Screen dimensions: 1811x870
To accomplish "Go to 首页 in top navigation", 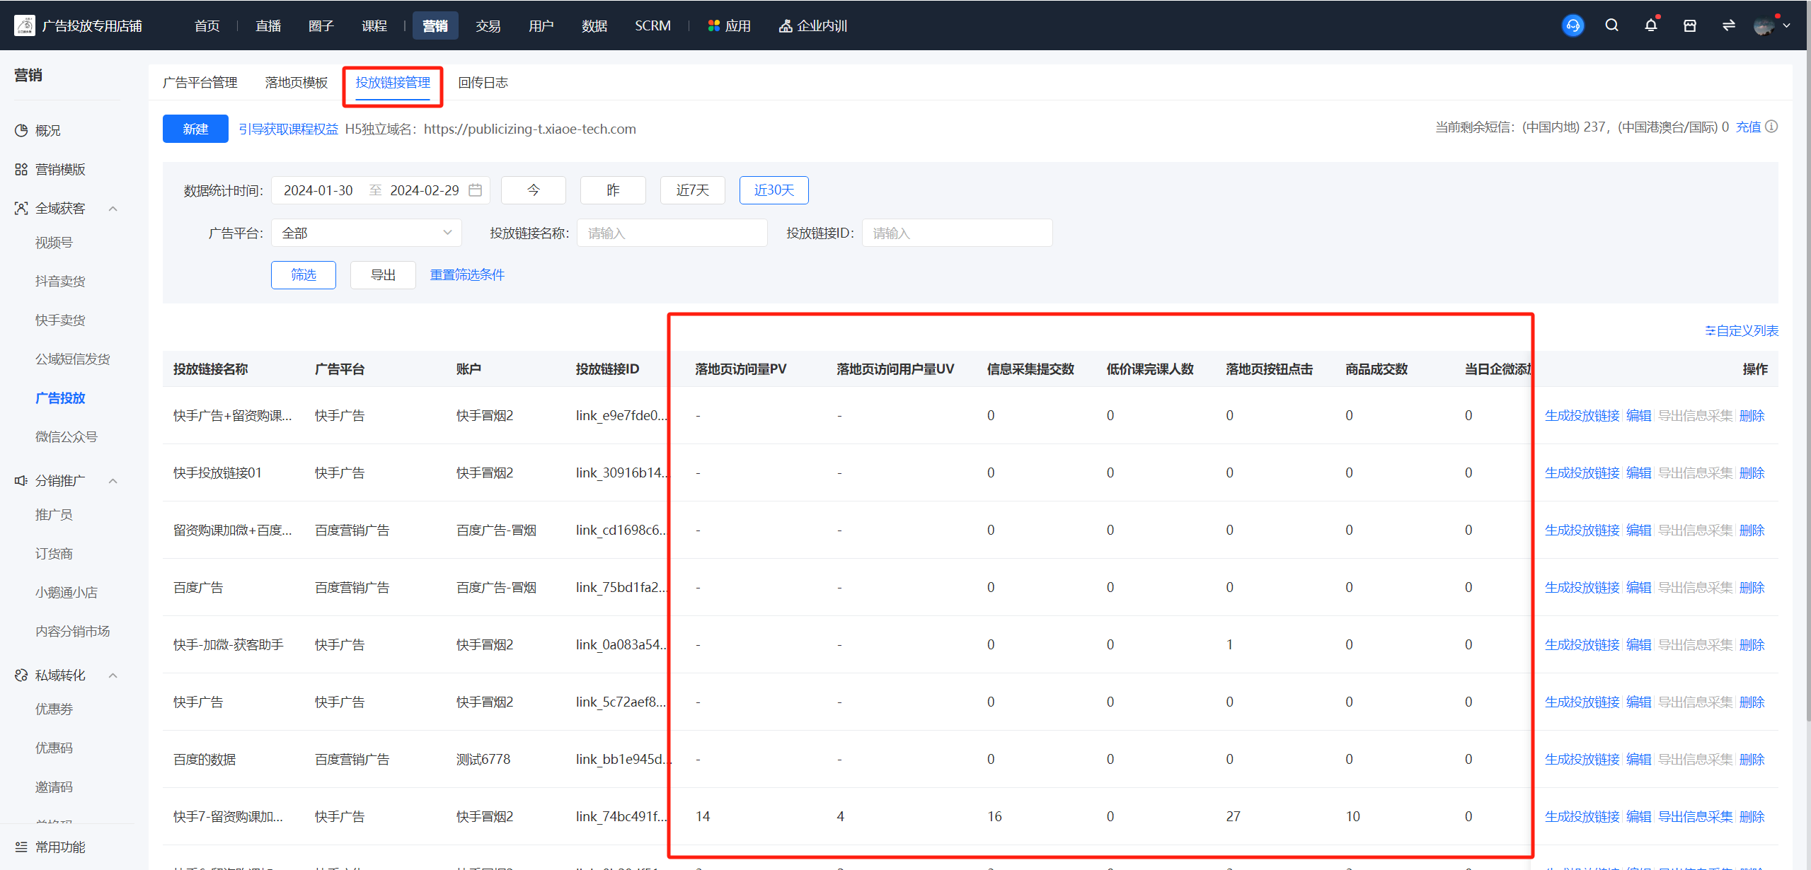I will (x=207, y=26).
